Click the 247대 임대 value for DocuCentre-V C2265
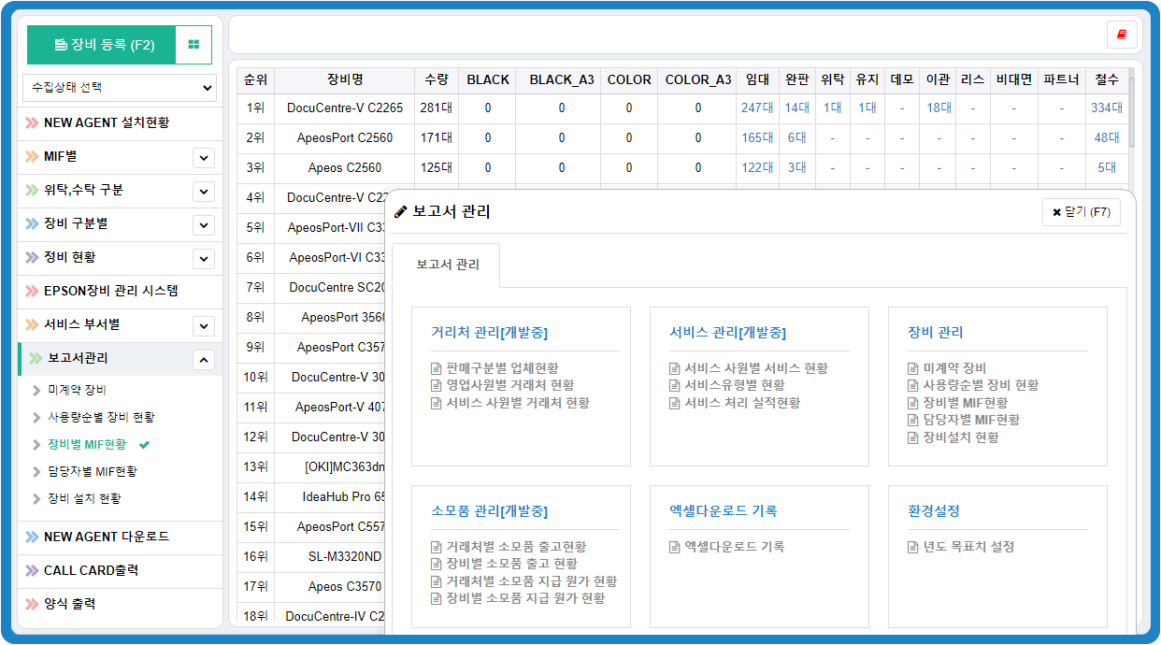Screen dimensions: 1161x645 pos(757,107)
